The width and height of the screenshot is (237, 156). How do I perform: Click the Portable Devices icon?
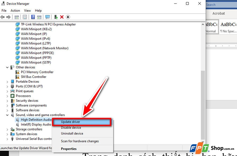tap(12, 82)
